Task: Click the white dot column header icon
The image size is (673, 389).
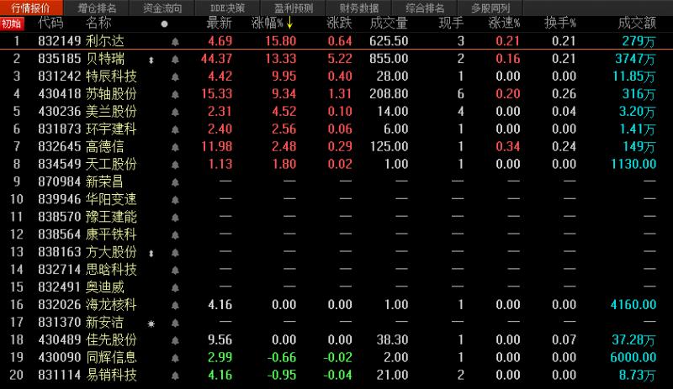Action: coord(164,24)
